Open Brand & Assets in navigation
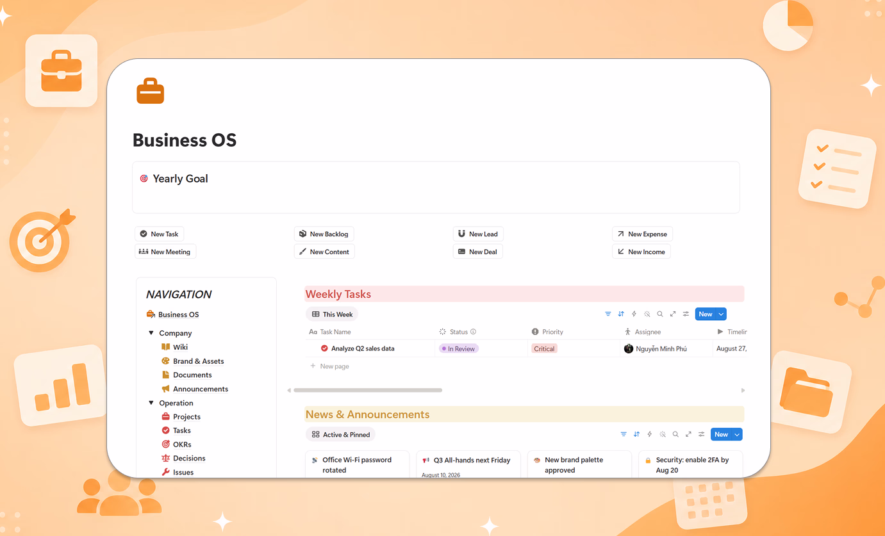Screen dimensions: 885x536 click(192, 361)
